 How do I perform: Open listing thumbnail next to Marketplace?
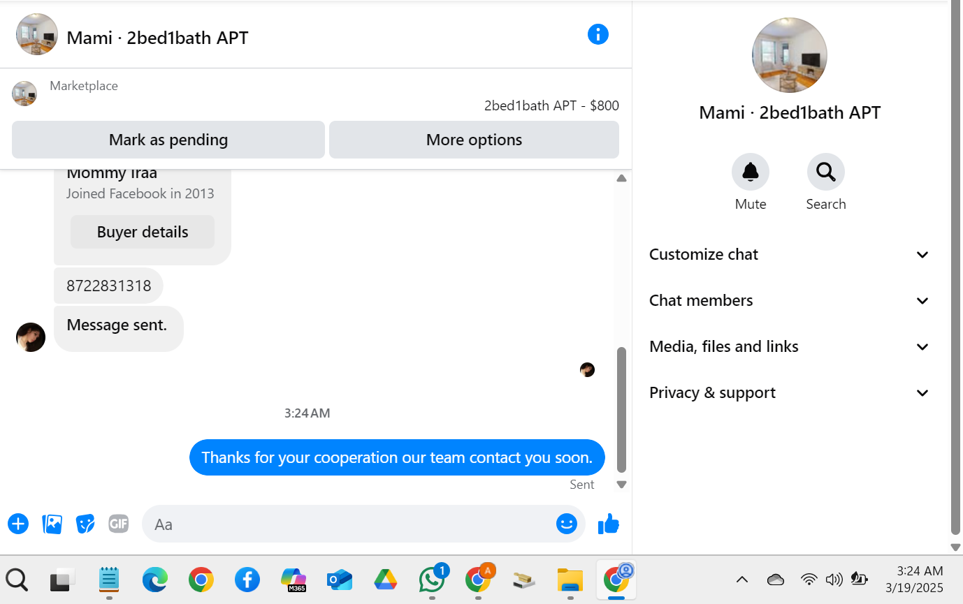pyautogui.click(x=24, y=94)
